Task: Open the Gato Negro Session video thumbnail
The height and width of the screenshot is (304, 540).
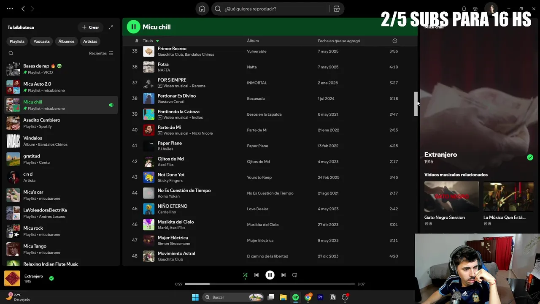Action: 451,197
